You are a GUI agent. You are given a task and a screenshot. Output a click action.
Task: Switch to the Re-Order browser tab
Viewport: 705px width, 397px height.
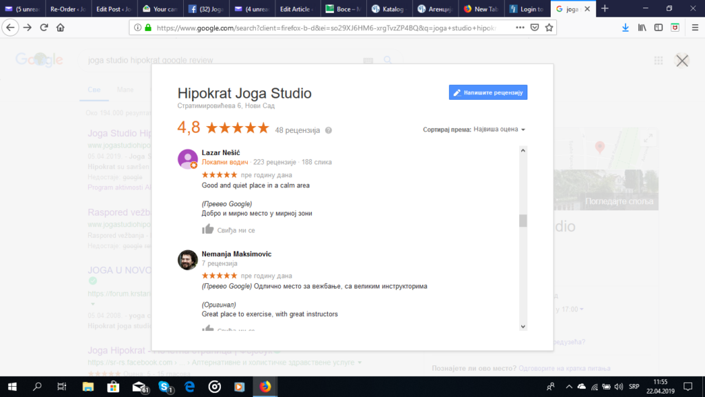[x=68, y=8]
